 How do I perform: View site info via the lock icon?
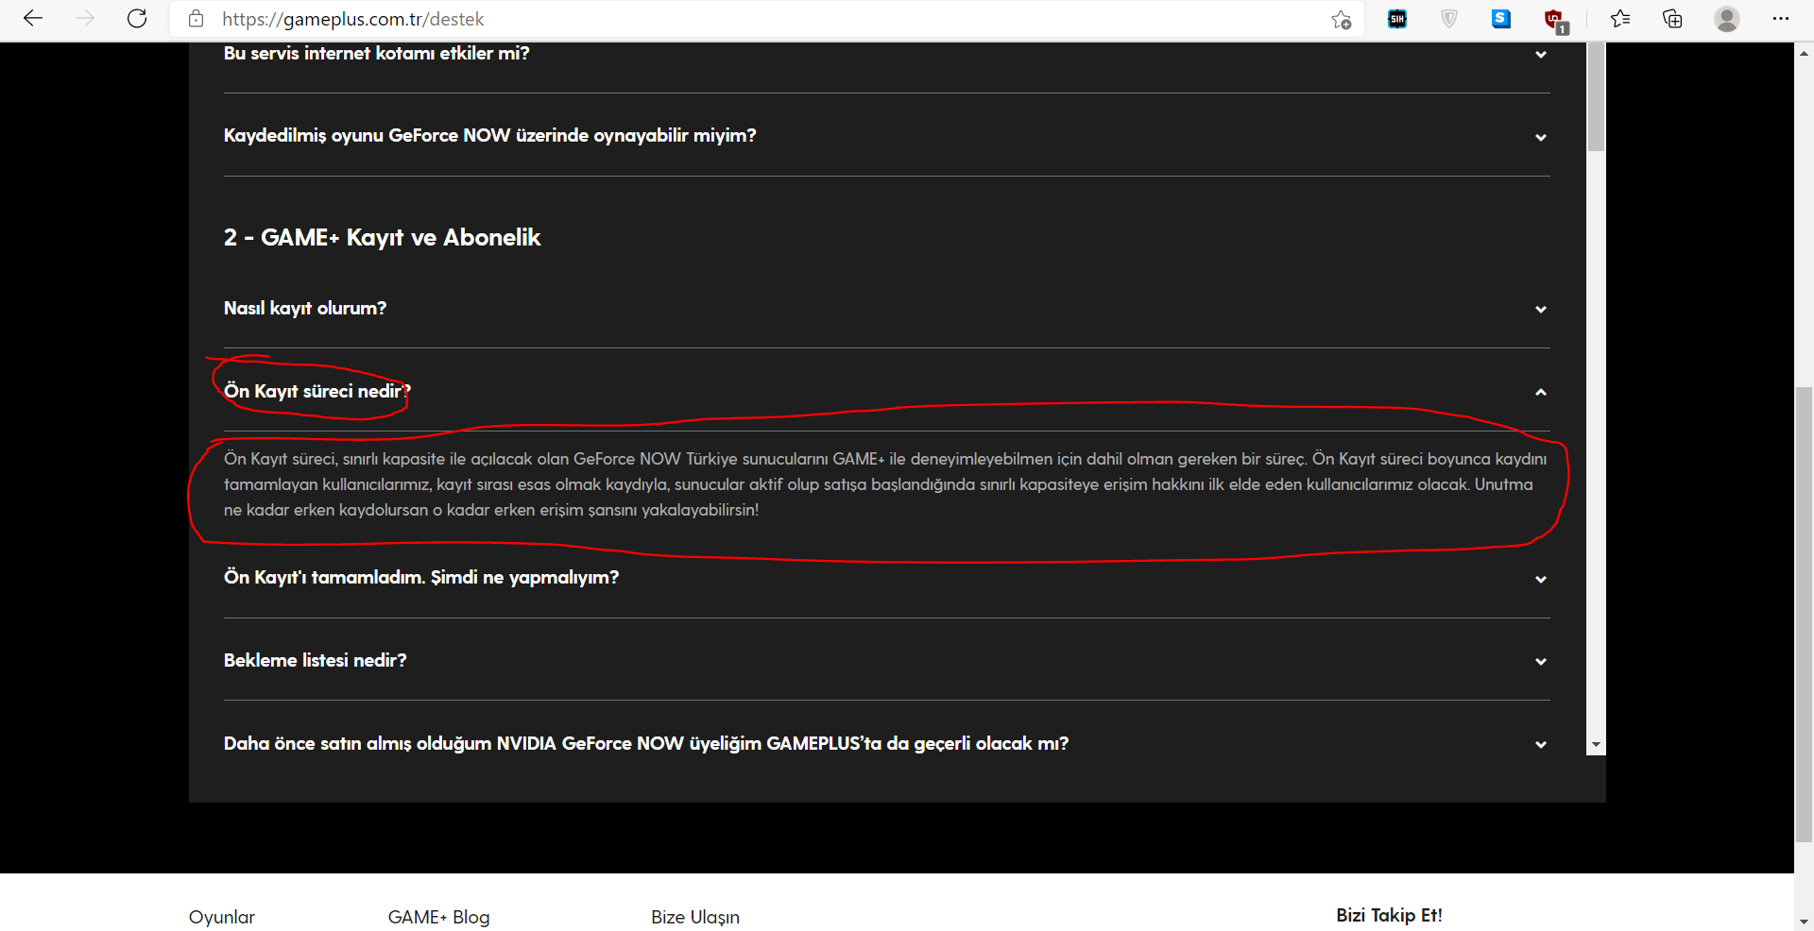(197, 19)
